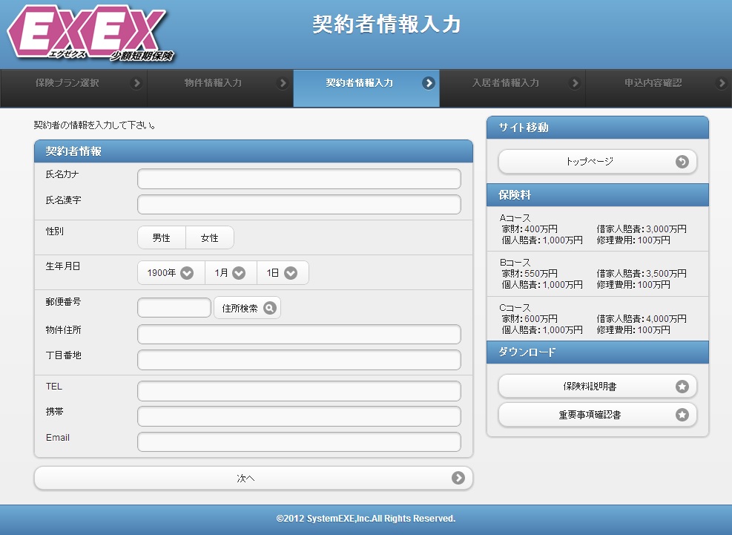Click the 氏名カナ input field
Image resolution: width=732 pixels, height=535 pixels.
click(x=299, y=179)
